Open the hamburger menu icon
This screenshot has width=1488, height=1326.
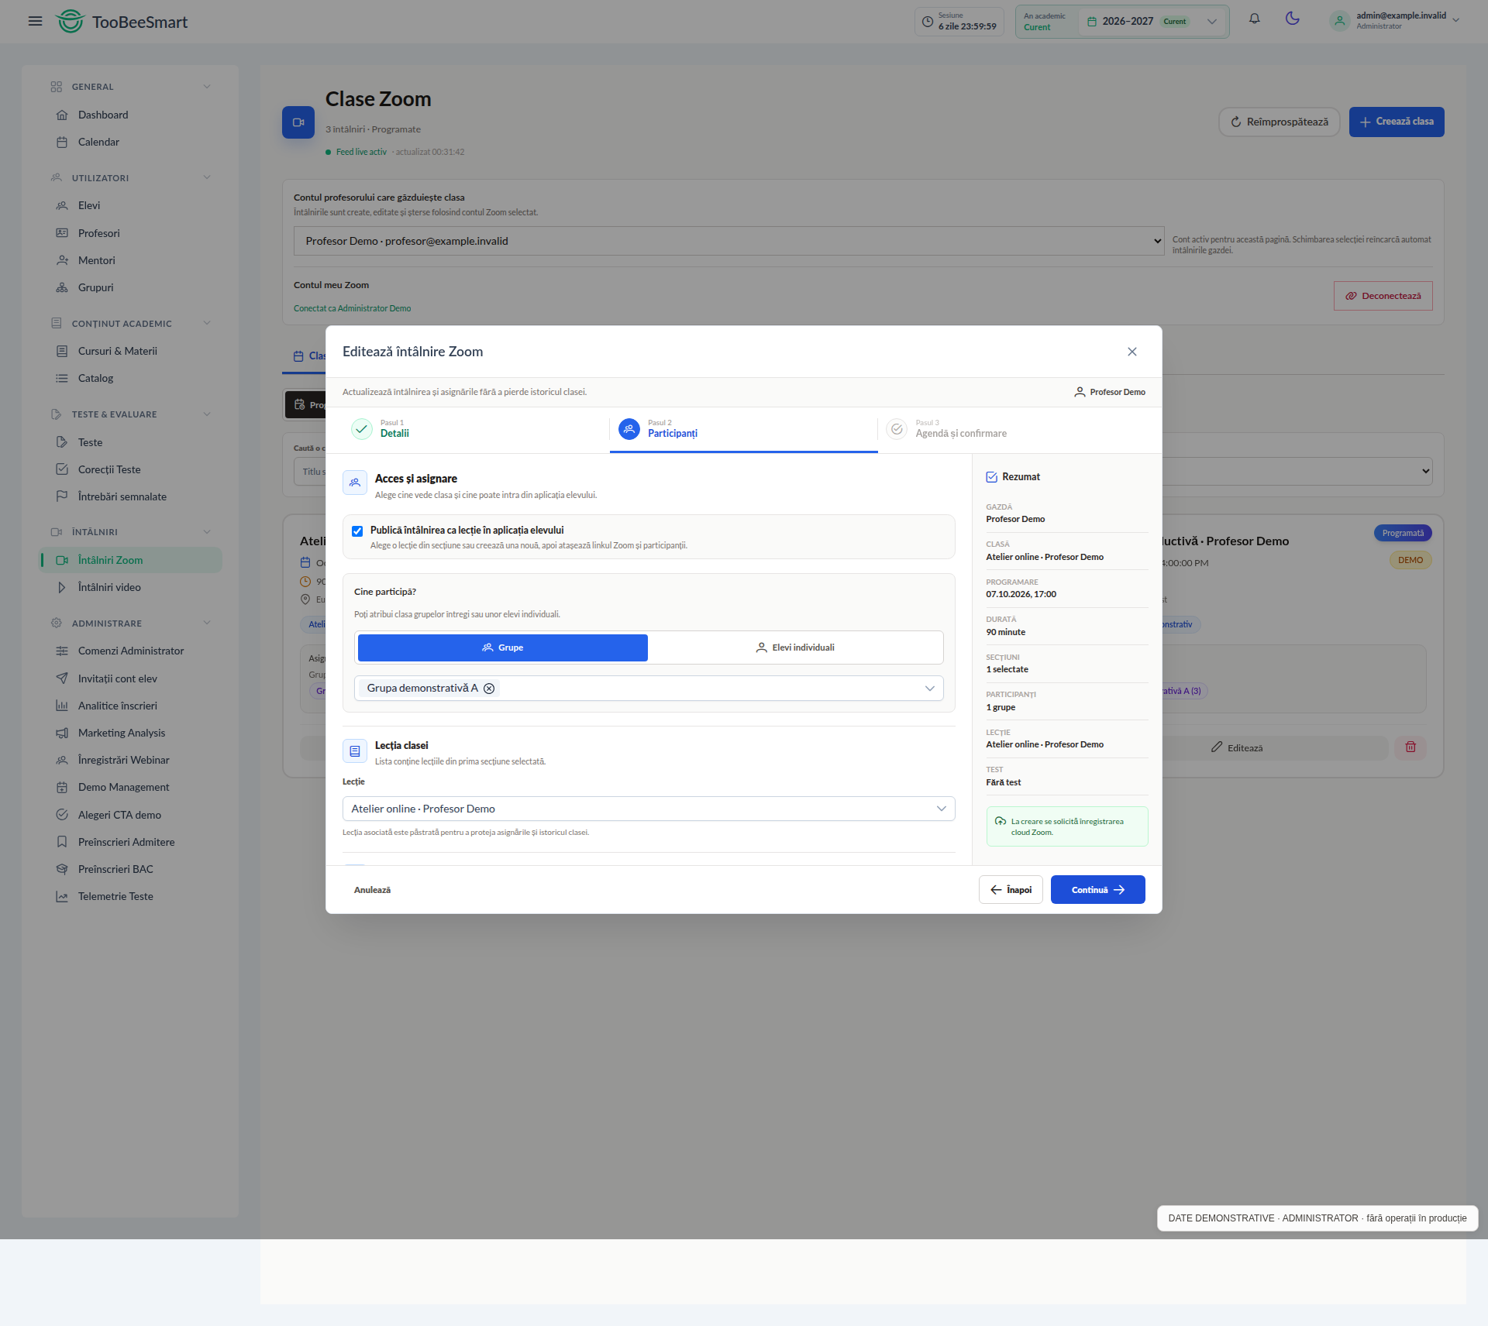pos(35,22)
